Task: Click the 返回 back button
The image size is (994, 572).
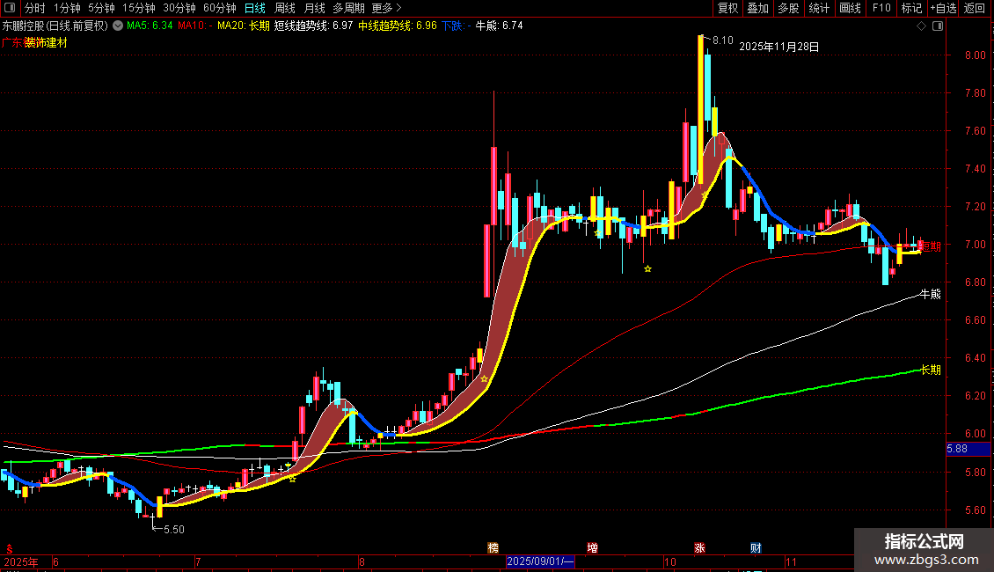Action: [975, 8]
